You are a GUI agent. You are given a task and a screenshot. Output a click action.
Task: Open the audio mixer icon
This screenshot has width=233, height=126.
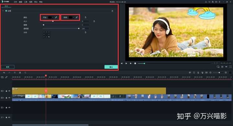[x=202, y=73]
